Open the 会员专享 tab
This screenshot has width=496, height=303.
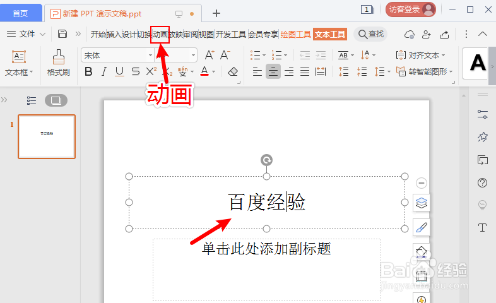pyautogui.click(x=263, y=34)
